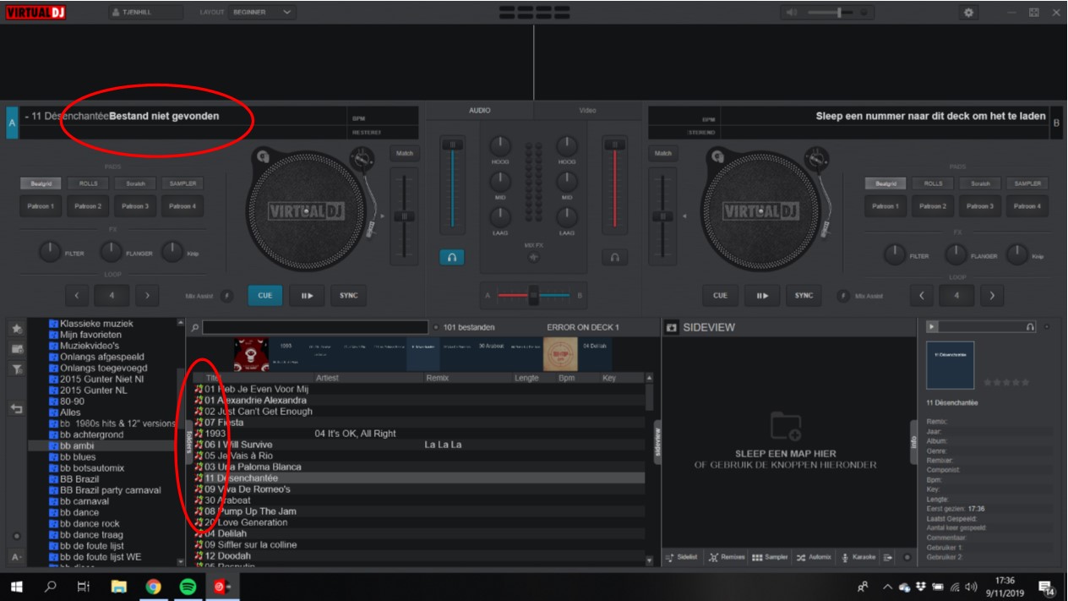Select SAMPLER pad mode on deck A
1068x601 pixels.
click(x=183, y=183)
